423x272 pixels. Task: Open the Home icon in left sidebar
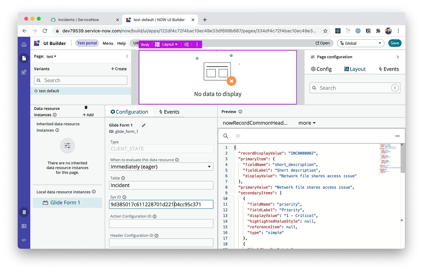[24, 44]
